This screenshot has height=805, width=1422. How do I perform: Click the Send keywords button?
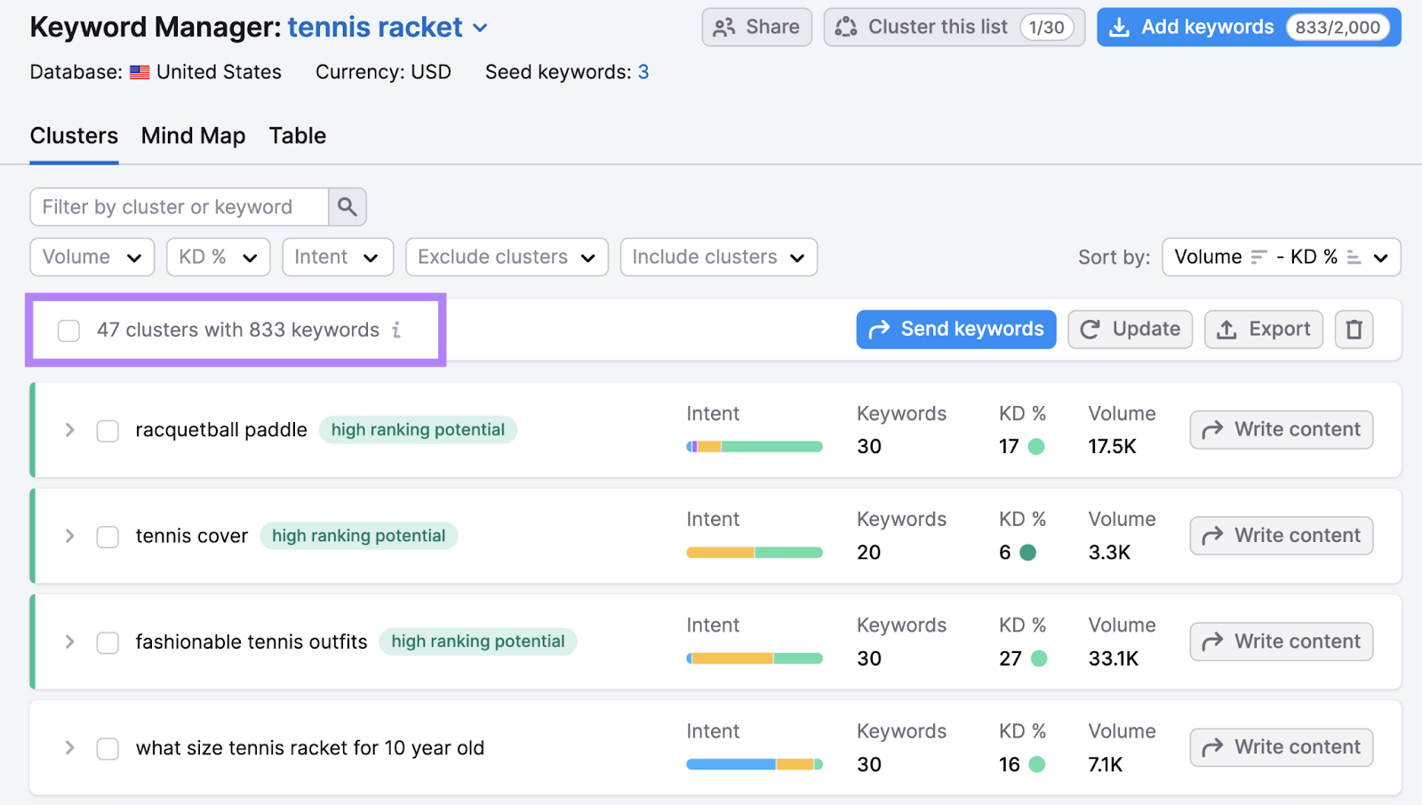coord(955,329)
